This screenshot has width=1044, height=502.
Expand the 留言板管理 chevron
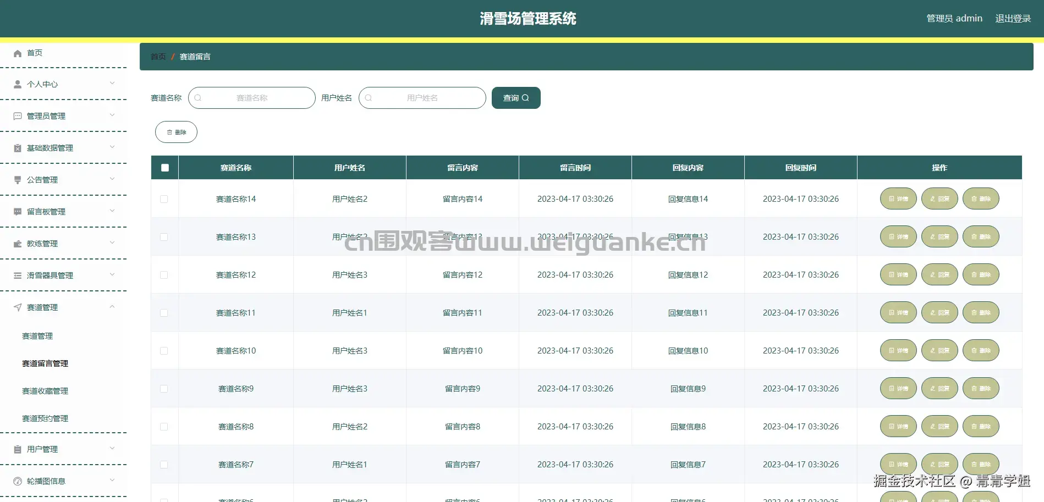[x=112, y=211]
